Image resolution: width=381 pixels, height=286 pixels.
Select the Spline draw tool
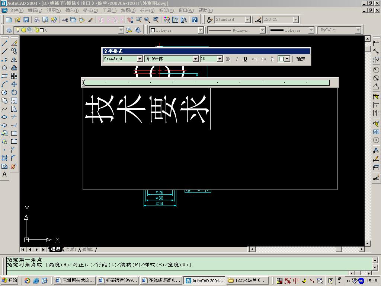pyautogui.click(x=4, y=109)
